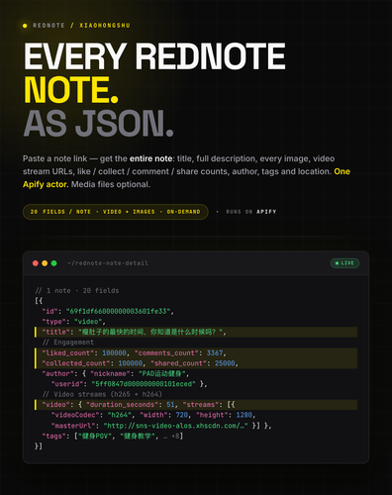
Task: Click the green LIVE badge
Action: point(344,263)
